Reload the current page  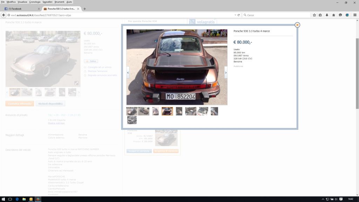pos(238,15)
